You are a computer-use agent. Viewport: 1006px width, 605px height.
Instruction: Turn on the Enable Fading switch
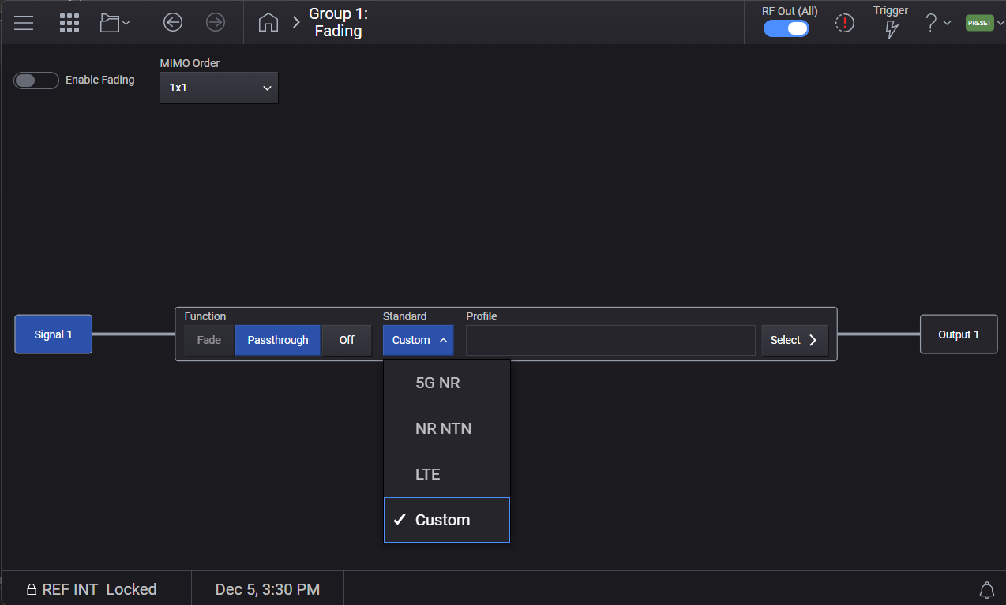click(x=36, y=80)
